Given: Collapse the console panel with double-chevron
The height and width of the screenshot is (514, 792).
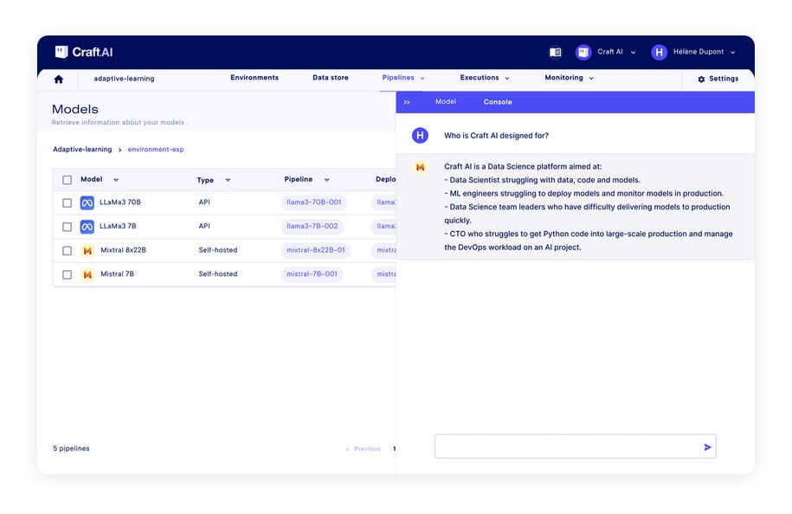Looking at the screenshot, I should coord(407,102).
